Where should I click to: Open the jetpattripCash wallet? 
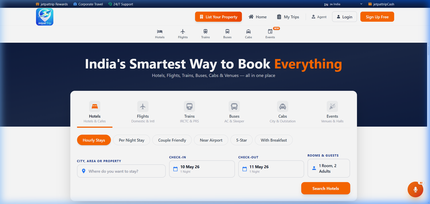pyautogui.click(x=381, y=4)
